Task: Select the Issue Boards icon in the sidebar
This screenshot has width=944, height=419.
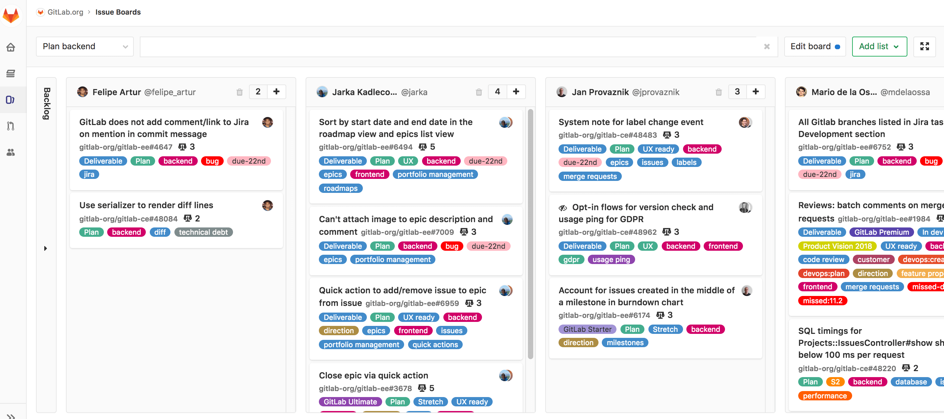Action: pyautogui.click(x=11, y=99)
